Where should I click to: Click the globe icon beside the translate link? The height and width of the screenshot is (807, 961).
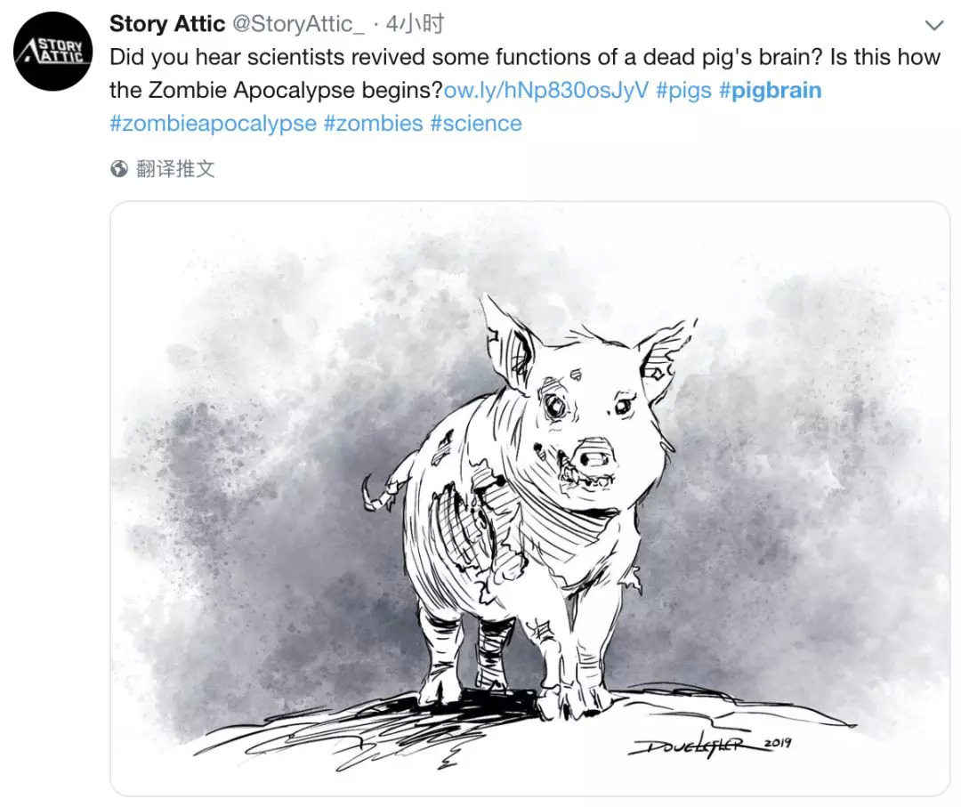(x=119, y=169)
